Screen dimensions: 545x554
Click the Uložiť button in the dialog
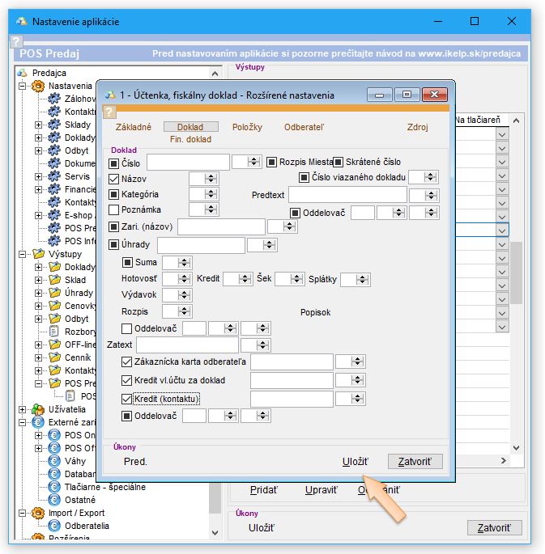click(x=355, y=462)
